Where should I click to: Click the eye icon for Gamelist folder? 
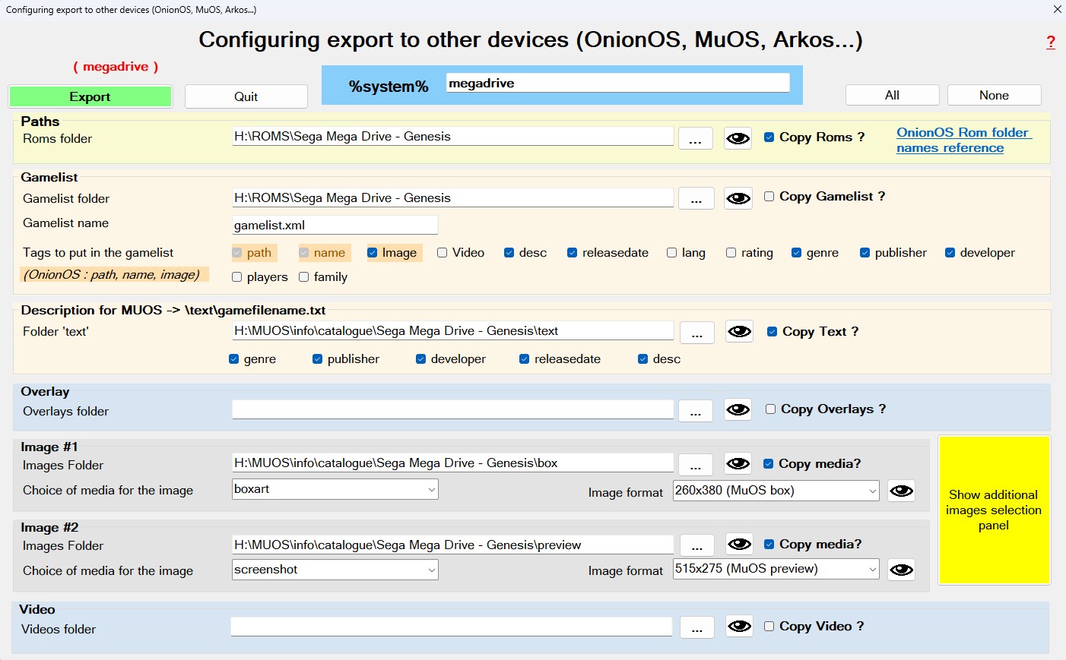point(738,198)
